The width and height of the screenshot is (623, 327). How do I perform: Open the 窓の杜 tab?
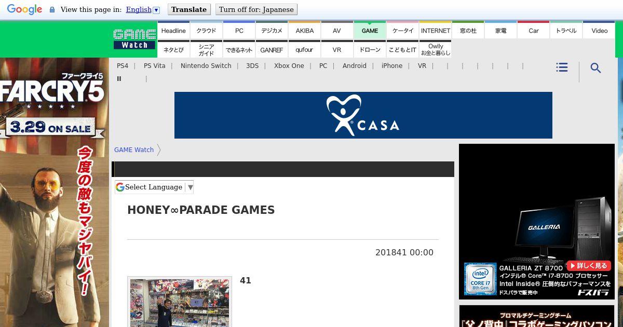click(468, 31)
